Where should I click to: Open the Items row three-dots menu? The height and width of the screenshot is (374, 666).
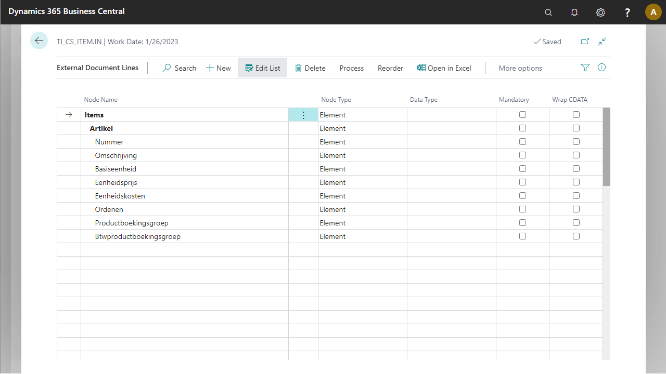pos(303,115)
